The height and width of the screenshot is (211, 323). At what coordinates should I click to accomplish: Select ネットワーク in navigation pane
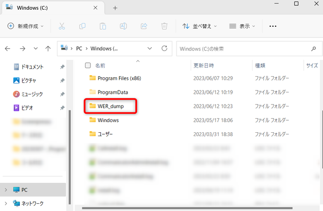[x=33, y=204]
